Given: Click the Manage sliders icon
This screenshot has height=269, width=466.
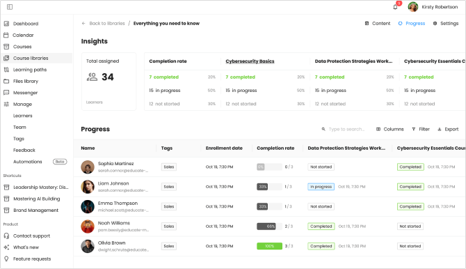Looking at the screenshot, I should [6, 105].
